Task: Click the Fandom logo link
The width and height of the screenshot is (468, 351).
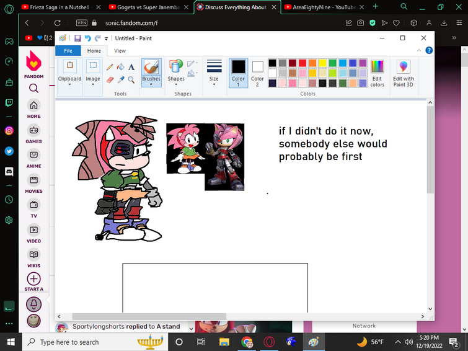Action: coord(33,64)
